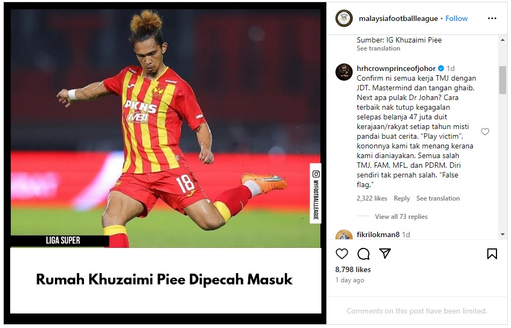Click the comments scrollbar up arrow

pos(502,40)
